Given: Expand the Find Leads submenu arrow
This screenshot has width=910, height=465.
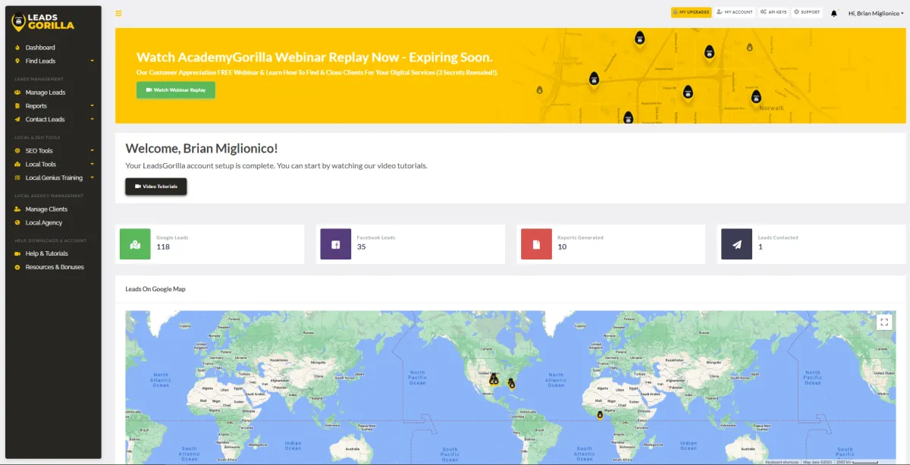Looking at the screenshot, I should click(x=93, y=61).
